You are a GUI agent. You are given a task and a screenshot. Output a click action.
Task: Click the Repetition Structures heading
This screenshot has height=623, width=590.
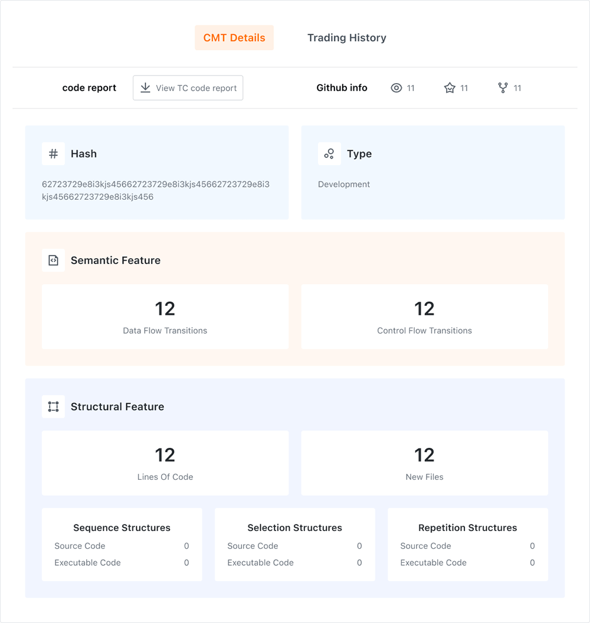(x=467, y=528)
